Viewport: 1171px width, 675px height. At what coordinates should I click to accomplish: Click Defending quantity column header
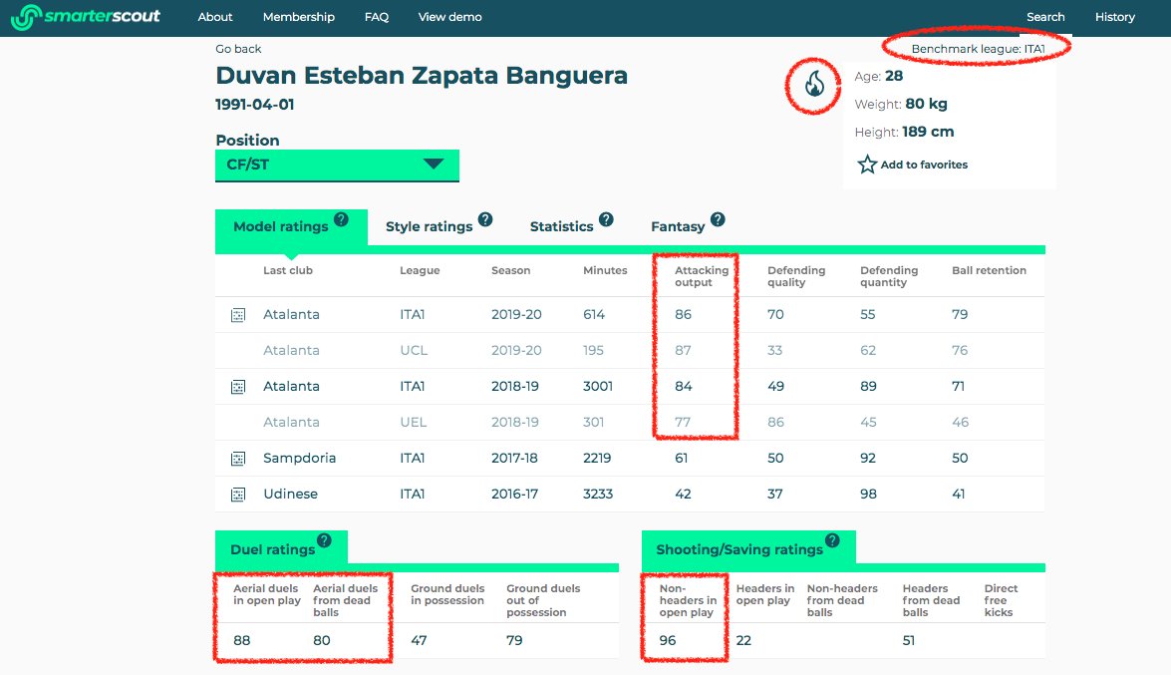889,276
